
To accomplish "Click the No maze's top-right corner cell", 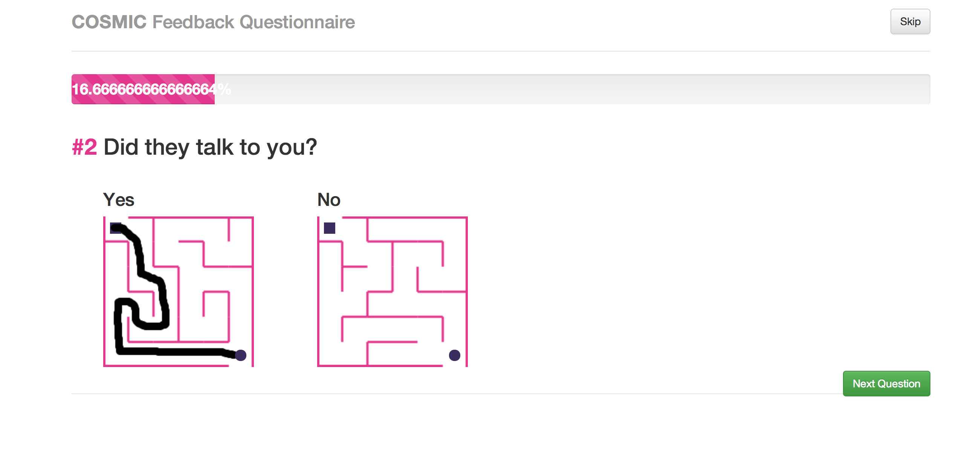I will point(455,229).
